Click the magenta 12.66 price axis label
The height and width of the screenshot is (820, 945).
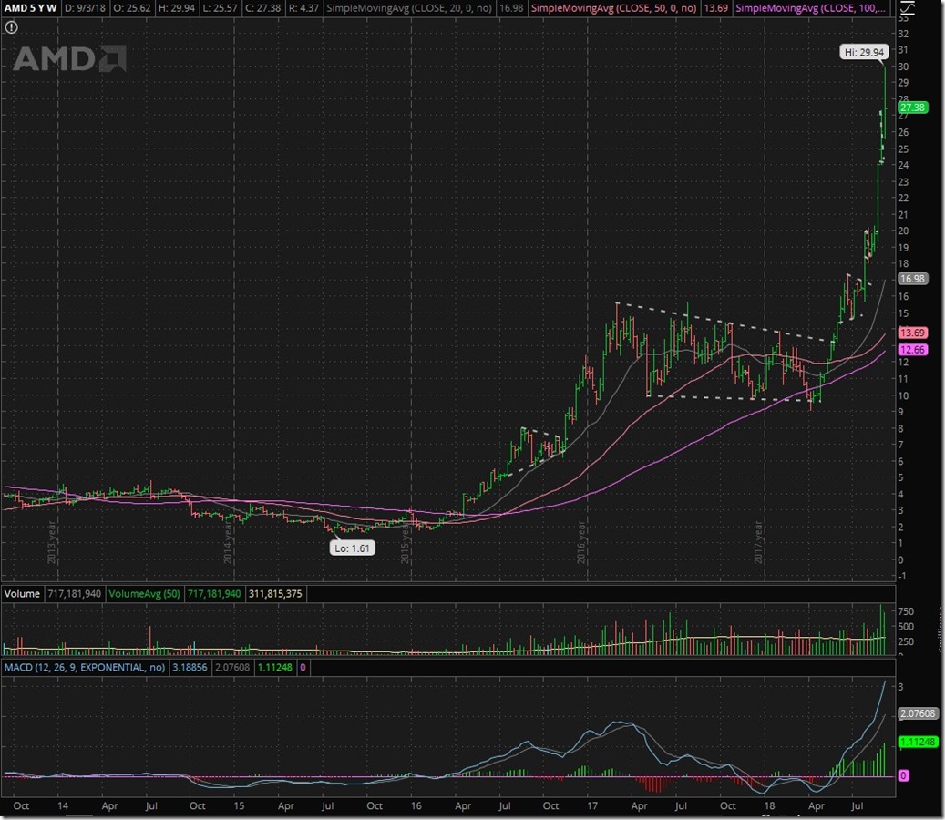912,350
